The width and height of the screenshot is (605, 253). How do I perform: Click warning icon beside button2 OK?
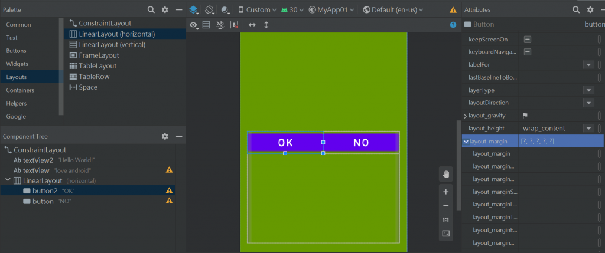169,190
